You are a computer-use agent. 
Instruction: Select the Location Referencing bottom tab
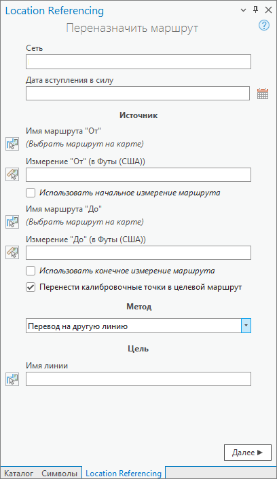(x=124, y=473)
